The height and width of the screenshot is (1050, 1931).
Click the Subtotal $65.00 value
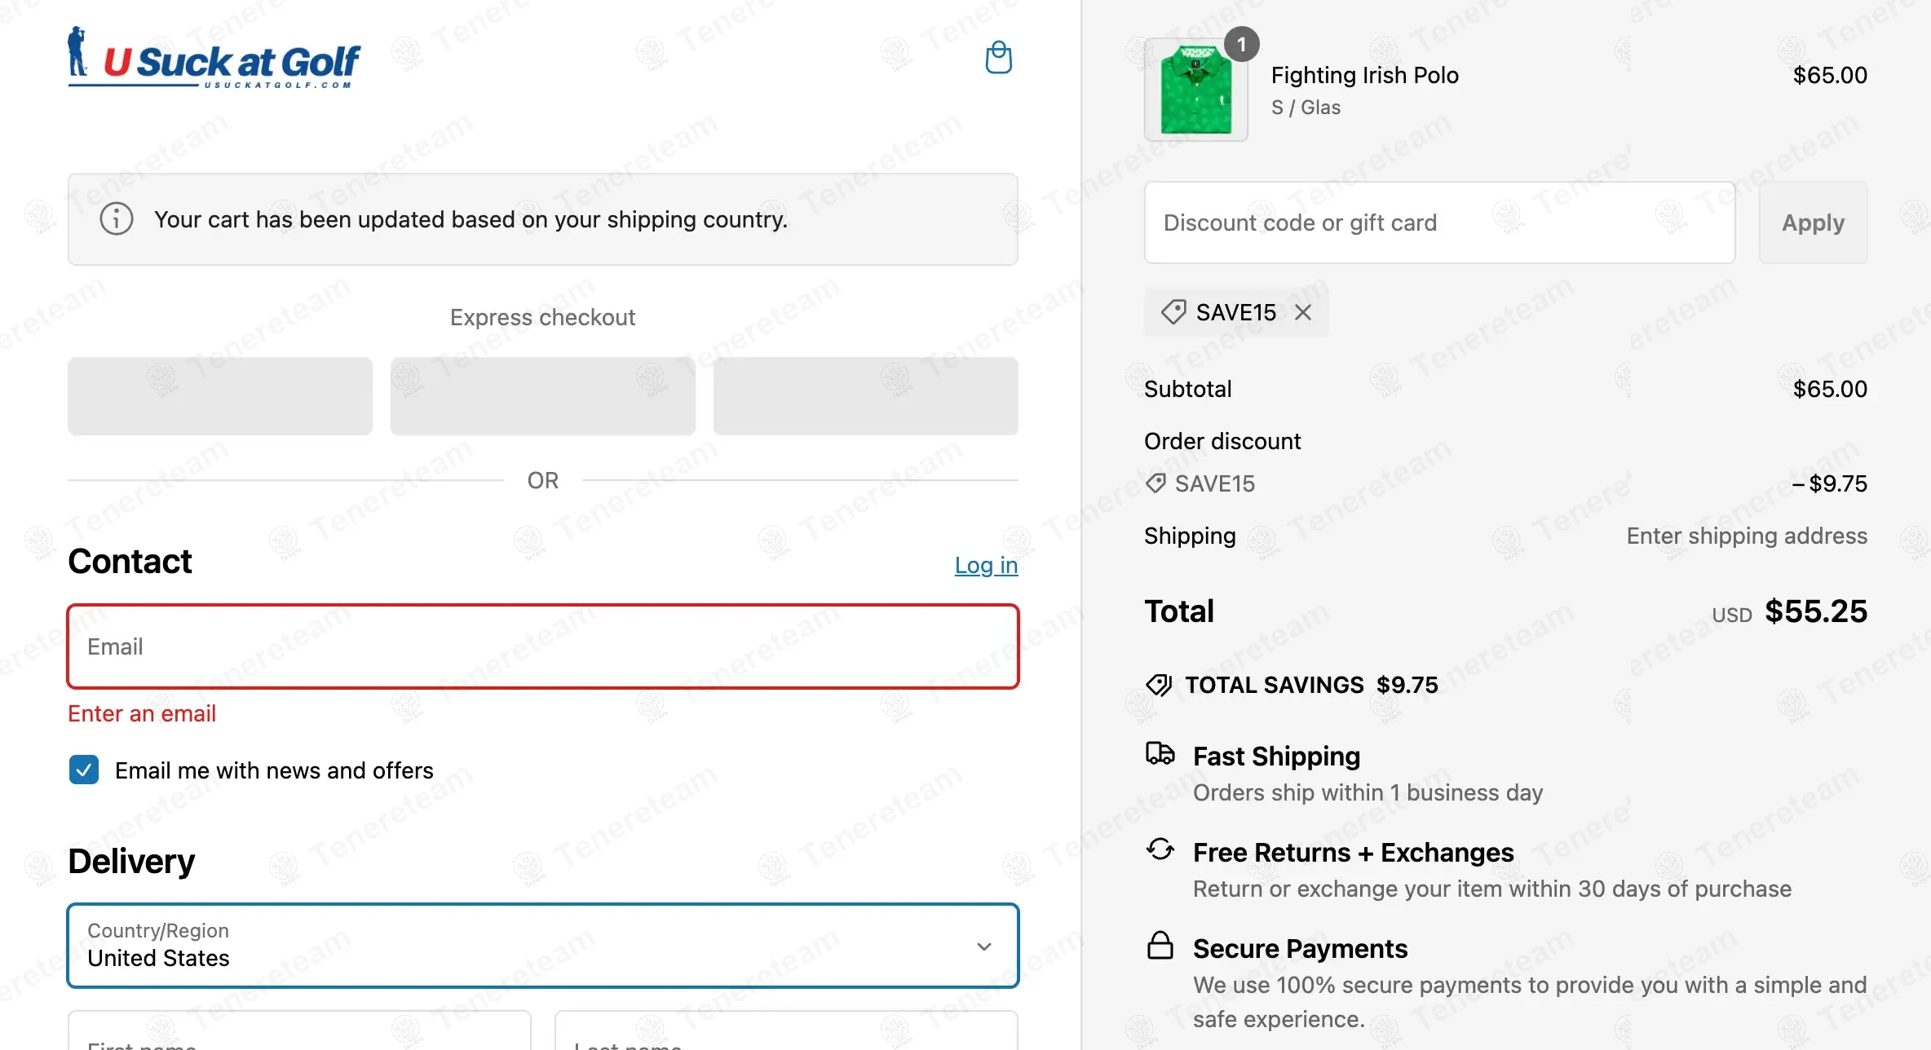pos(1830,389)
